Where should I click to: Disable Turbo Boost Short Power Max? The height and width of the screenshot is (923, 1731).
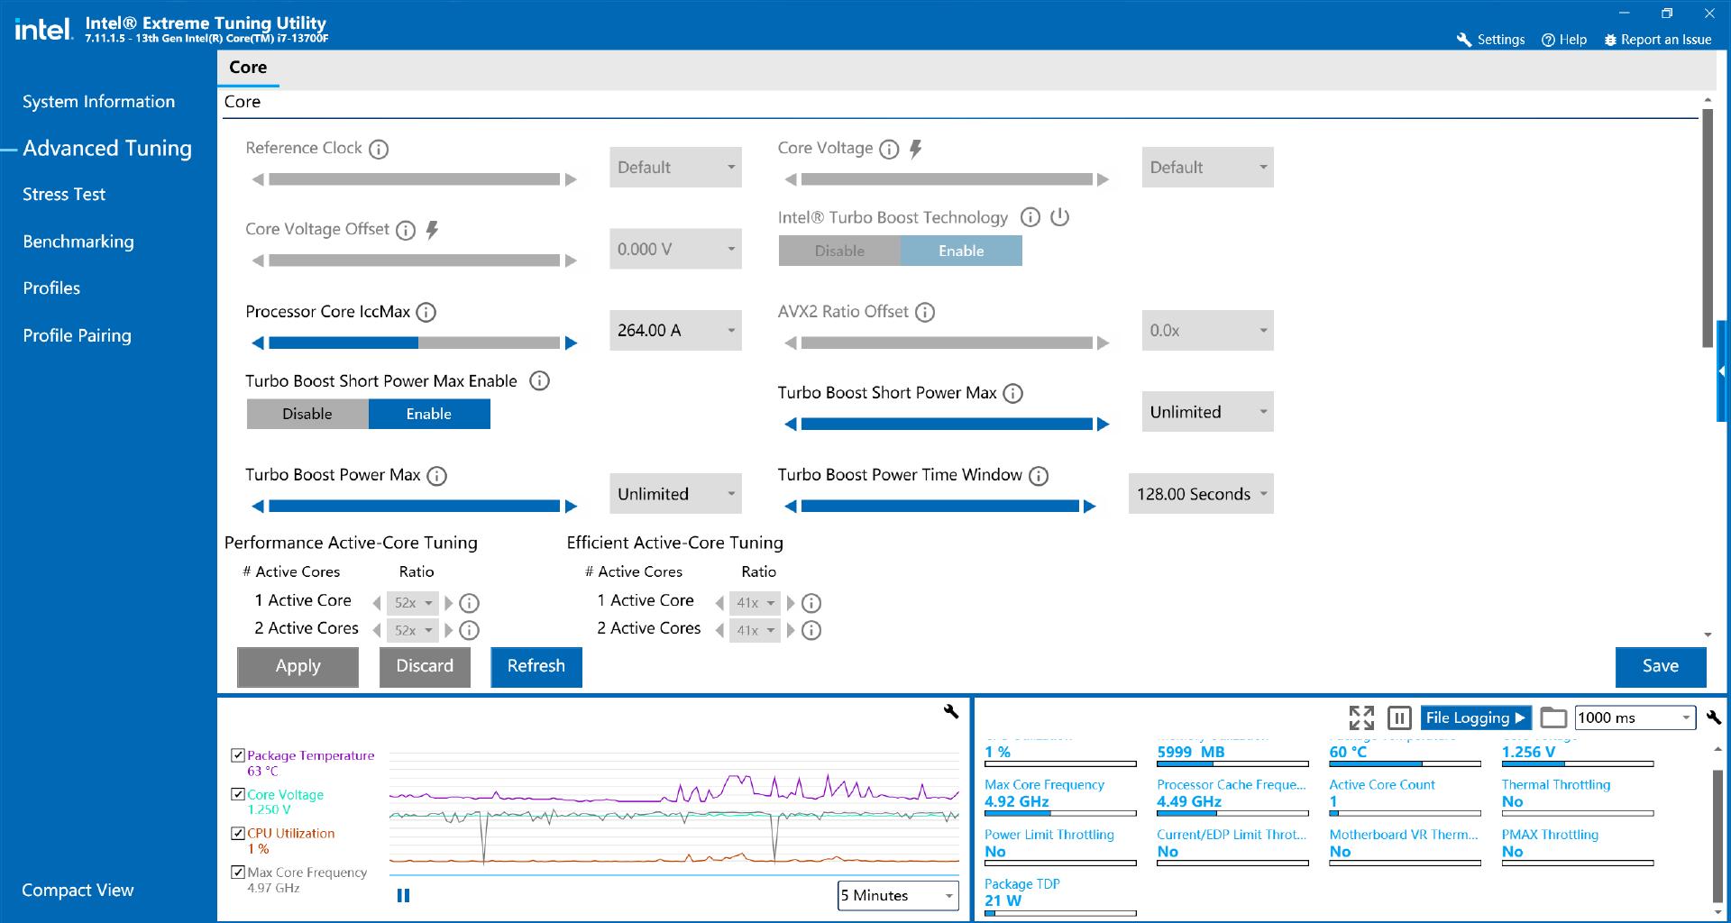[x=307, y=414]
